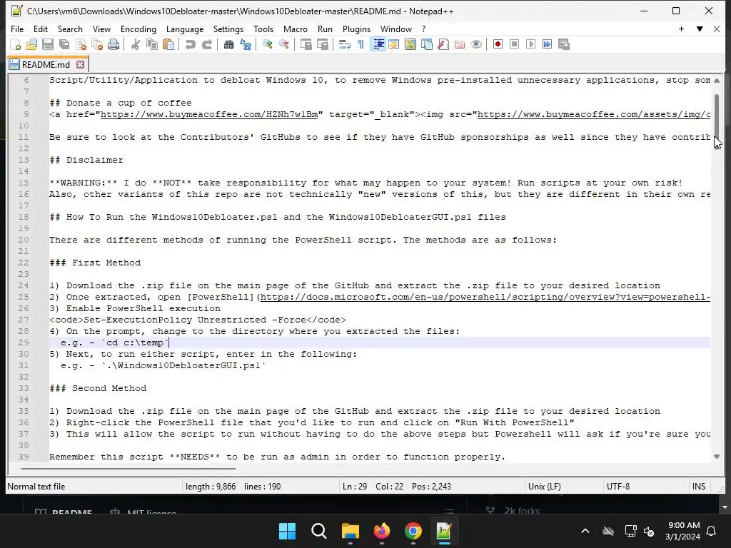Open the Language menu
The image size is (731, 548).
pos(185,29)
